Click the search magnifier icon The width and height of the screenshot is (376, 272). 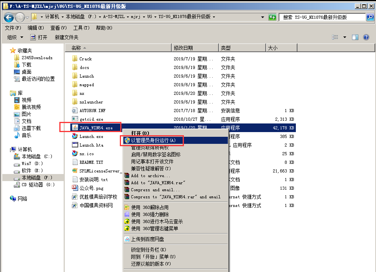(370, 17)
